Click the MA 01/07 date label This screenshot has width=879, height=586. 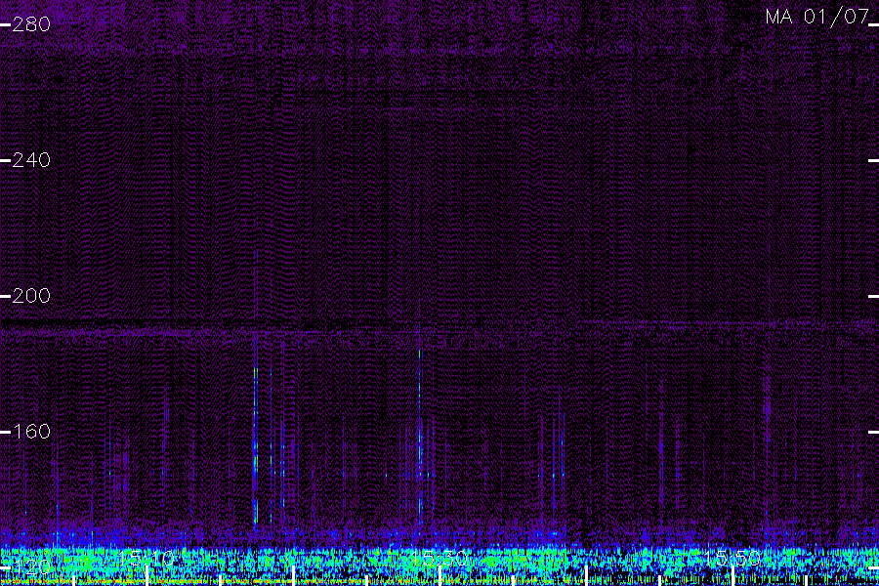(x=816, y=17)
